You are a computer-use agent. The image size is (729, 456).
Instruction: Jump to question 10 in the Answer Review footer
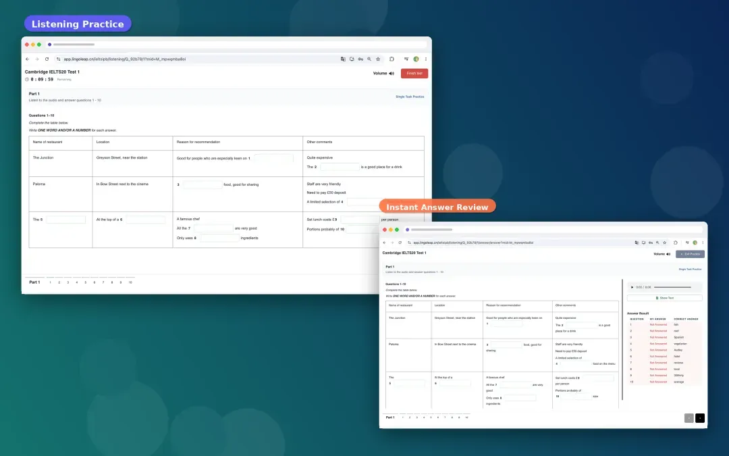coord(467,417)
